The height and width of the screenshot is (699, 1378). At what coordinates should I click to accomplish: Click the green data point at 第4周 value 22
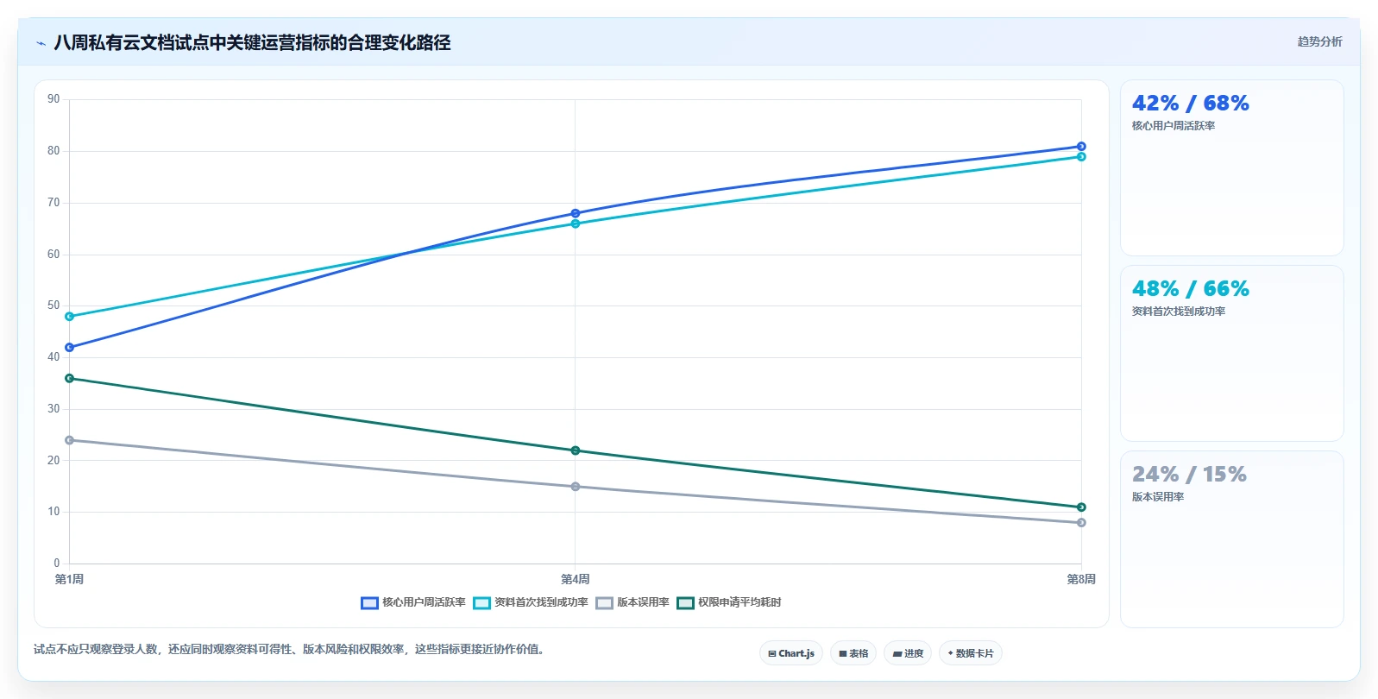click(x=576, y=450)
